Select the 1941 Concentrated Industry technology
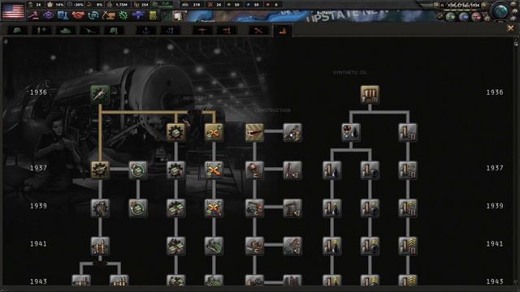Image resolution: width=520 pixels, height=292 pixels. coord(175,246)
